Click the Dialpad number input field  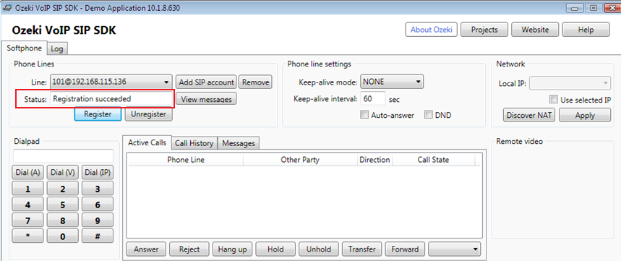[x=63, y=156]
